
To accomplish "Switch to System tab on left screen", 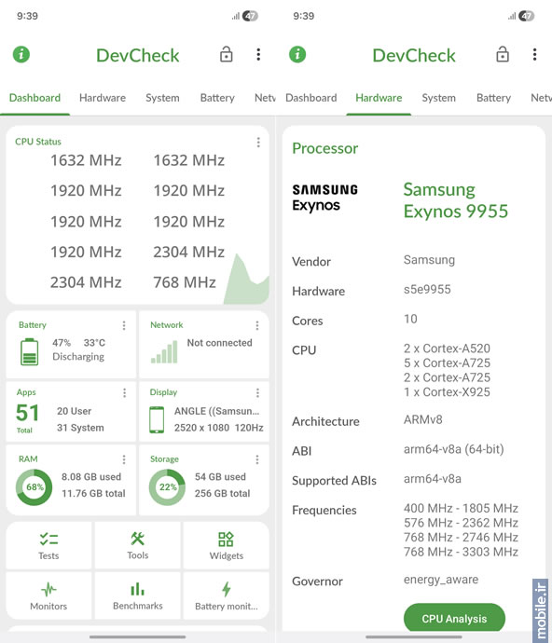I will (x=162, y=98).
